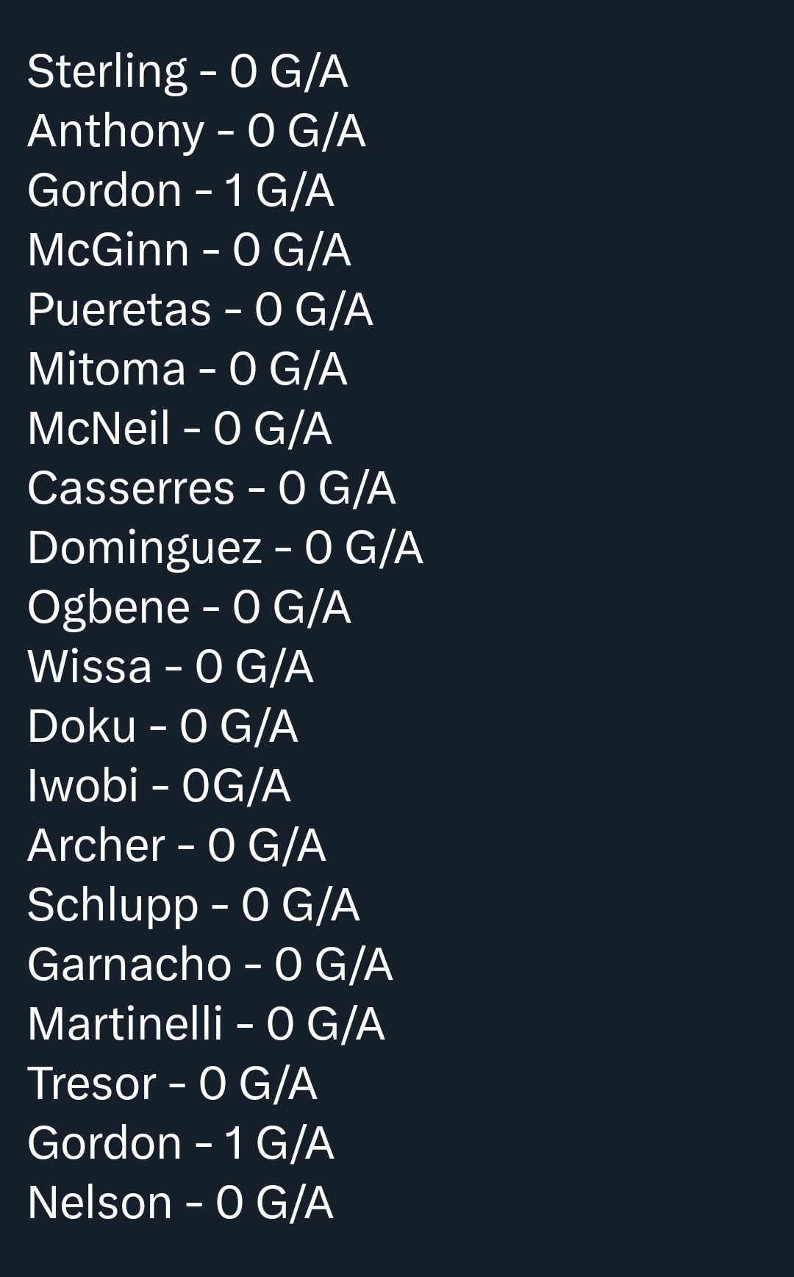This screenshot has width=794, height=1277.
Task: Tap the Ogbene - 0 G/A line
Action: tap(189, 607)
